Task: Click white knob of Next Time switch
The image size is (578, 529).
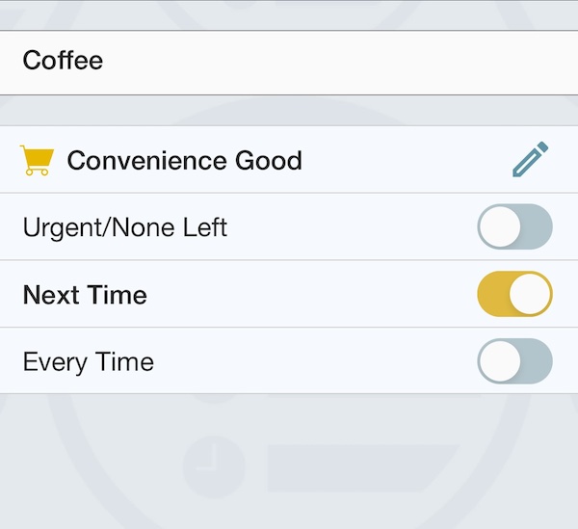Action: pyautogui.click(x=530, y=294)
